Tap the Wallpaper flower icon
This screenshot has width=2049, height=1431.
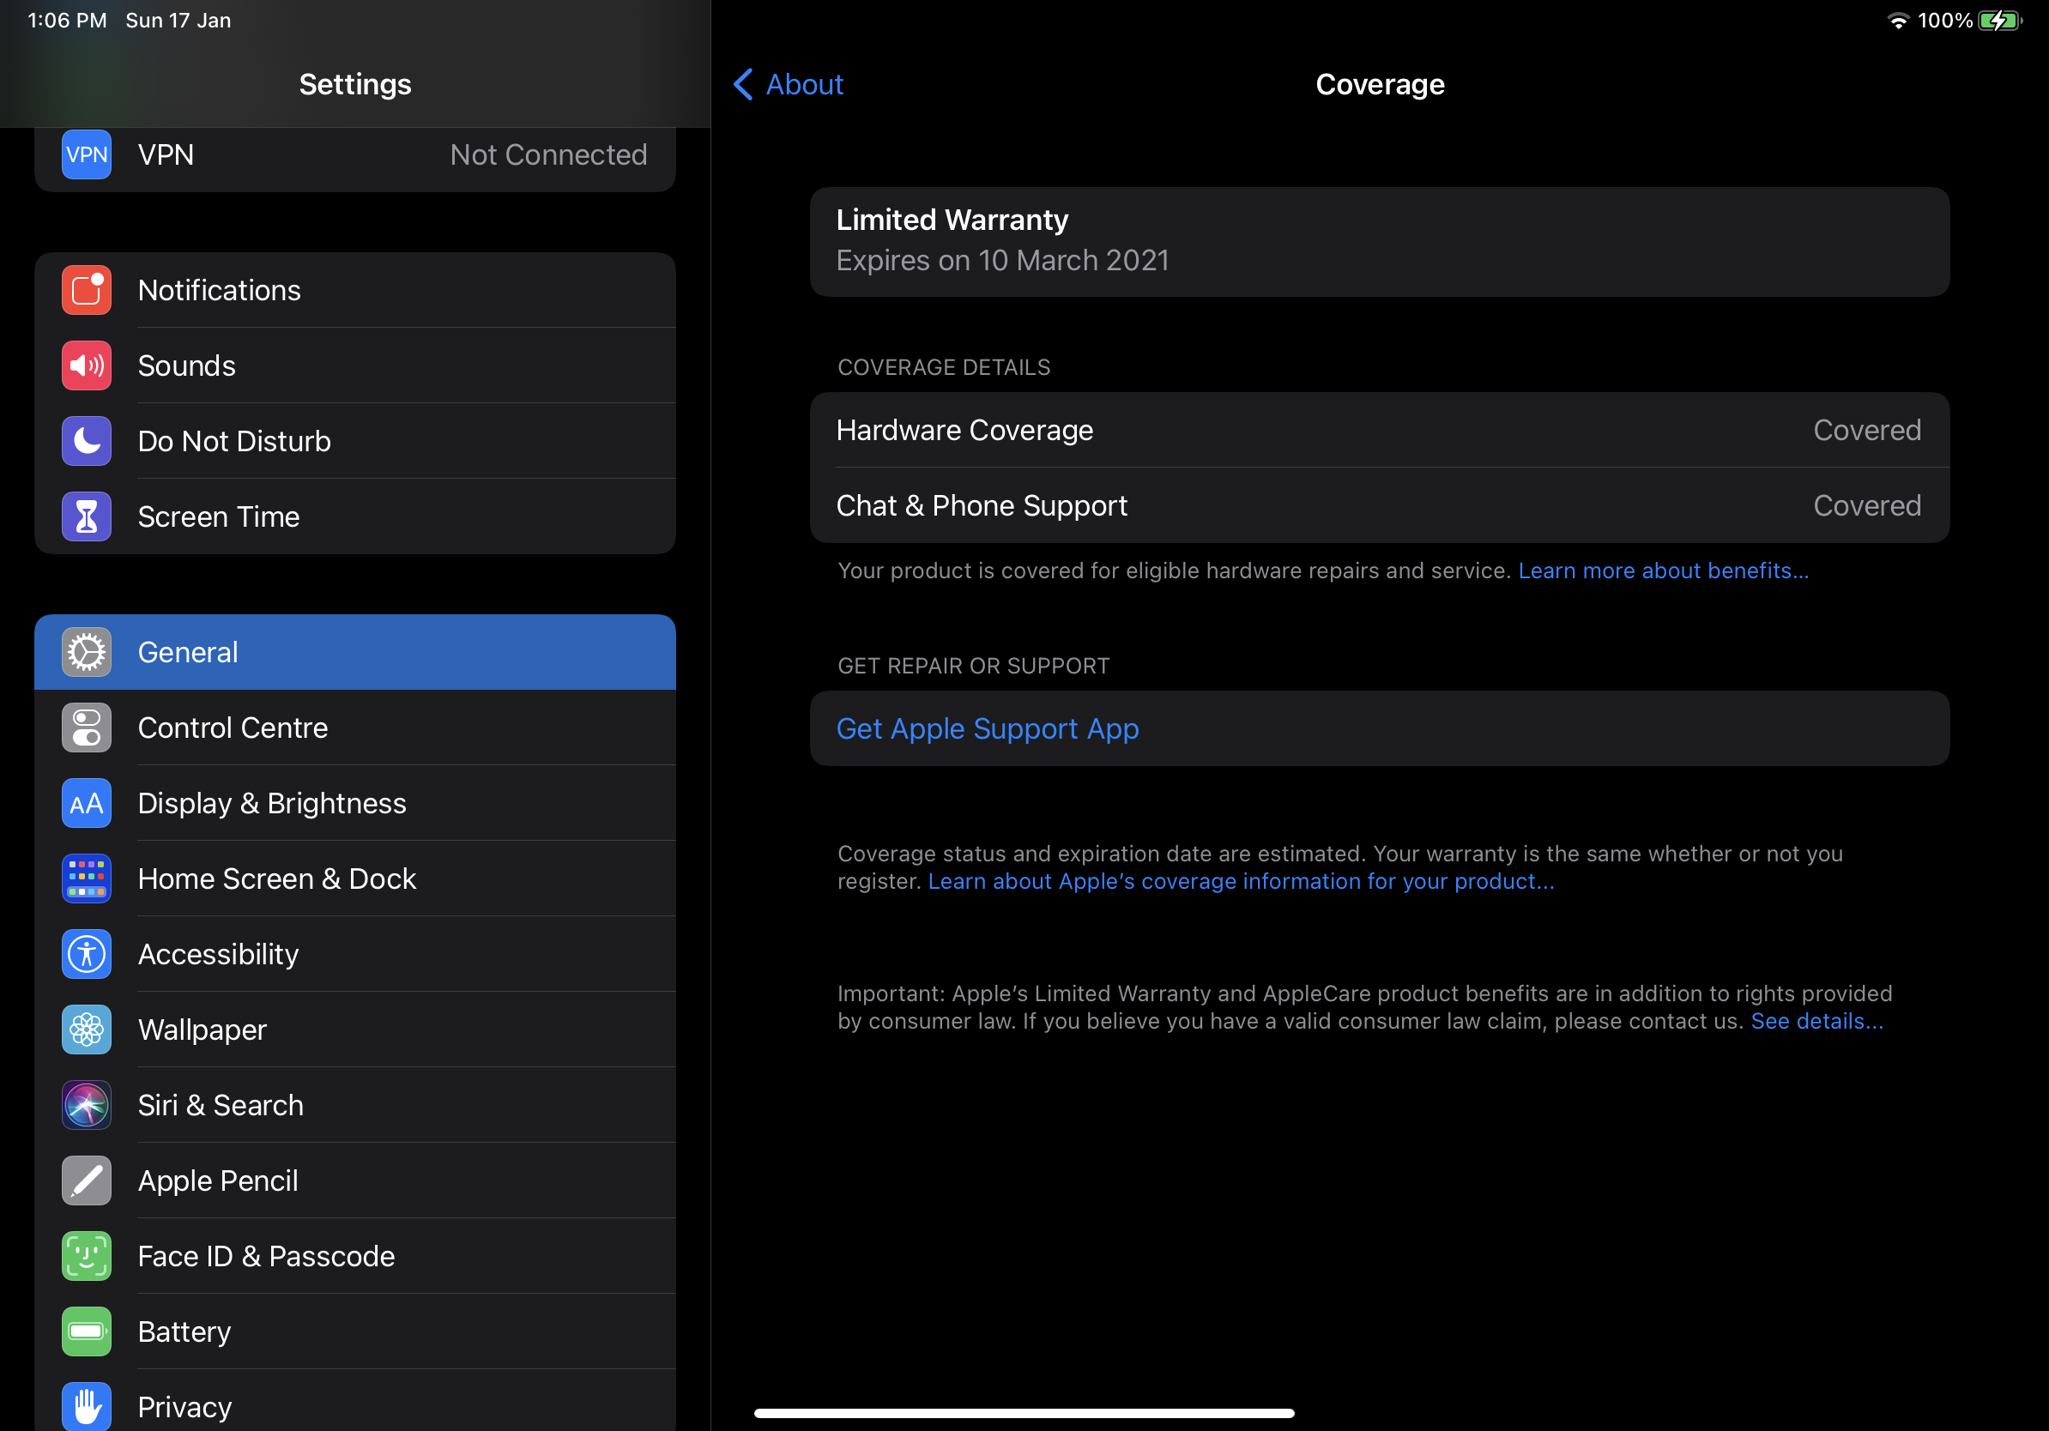click(x=87, y=1029)
